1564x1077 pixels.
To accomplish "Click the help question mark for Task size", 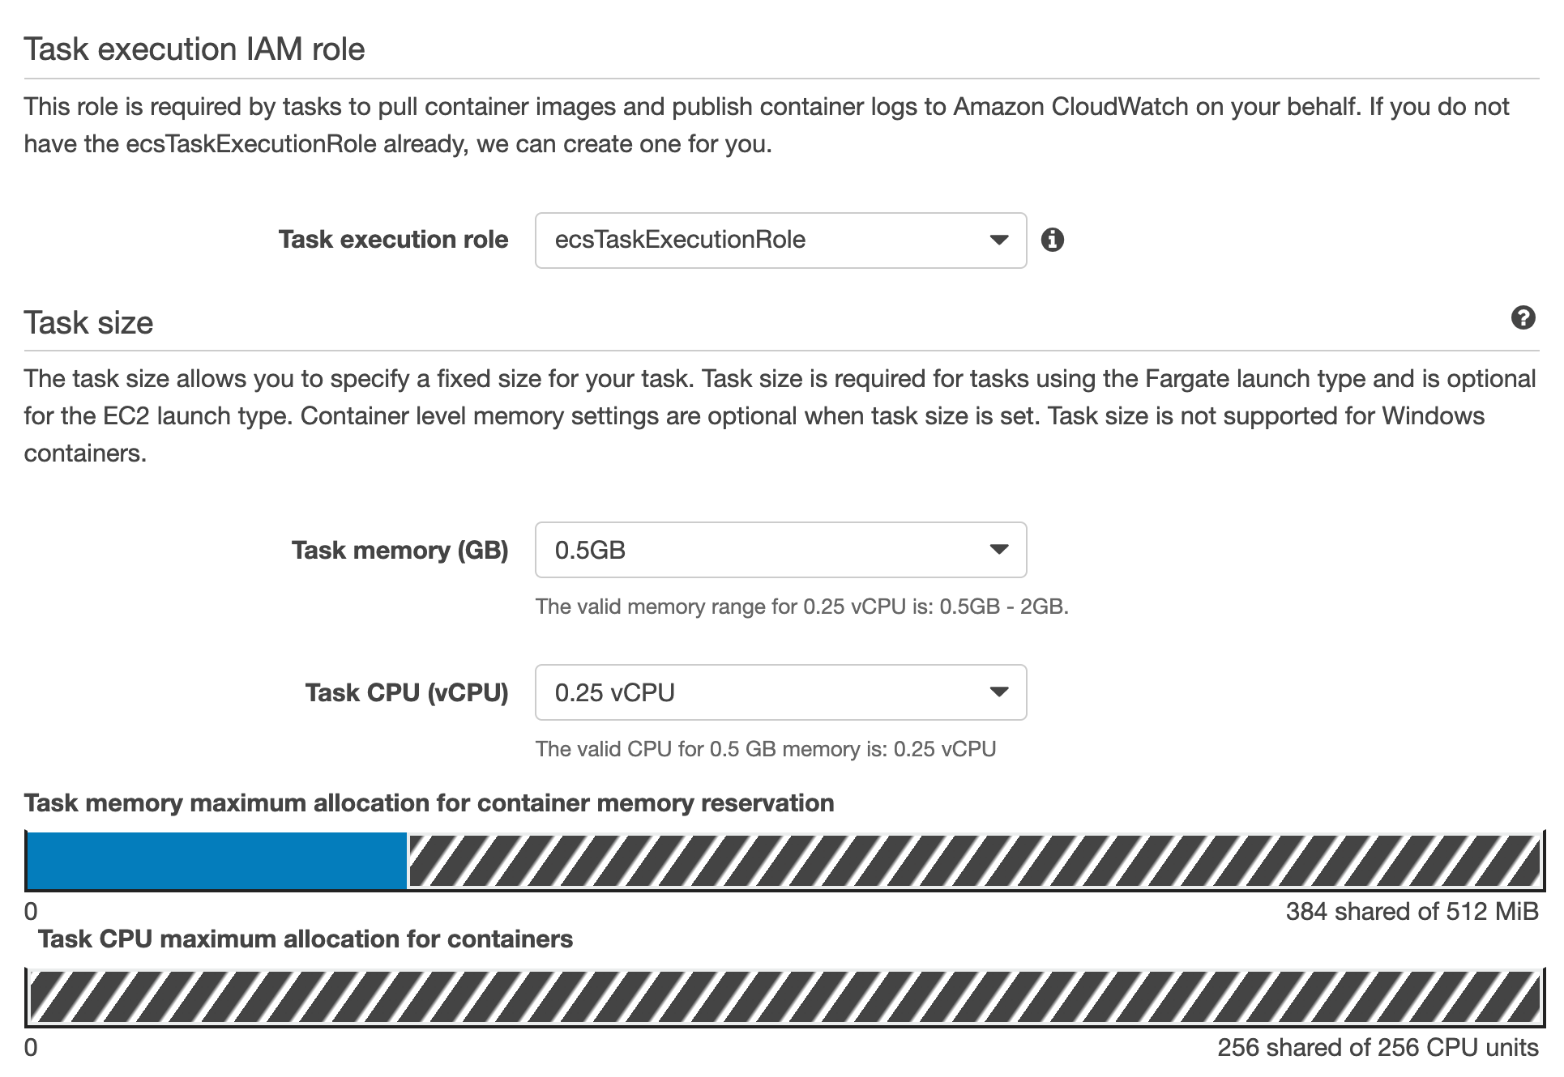I will 1523,318.
